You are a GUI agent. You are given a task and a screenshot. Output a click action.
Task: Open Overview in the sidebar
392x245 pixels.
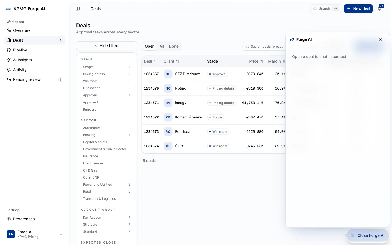pos(35,30)
